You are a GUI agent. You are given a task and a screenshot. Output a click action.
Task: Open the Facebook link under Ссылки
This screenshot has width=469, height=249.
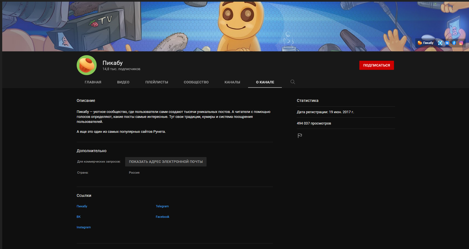(163, 217)
